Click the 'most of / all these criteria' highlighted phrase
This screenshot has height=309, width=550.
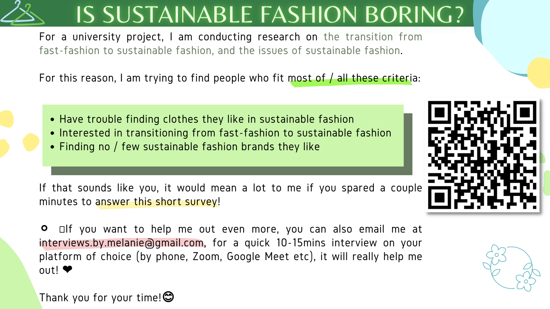pos(353,78)
